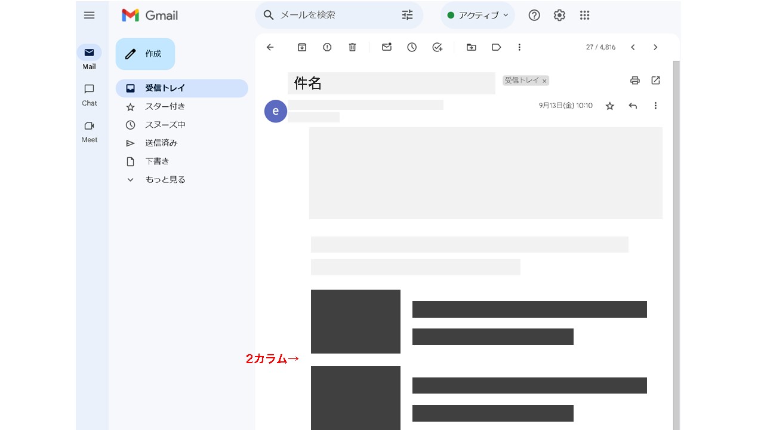Expand もっと見る in the sidebar

point(165,180)
